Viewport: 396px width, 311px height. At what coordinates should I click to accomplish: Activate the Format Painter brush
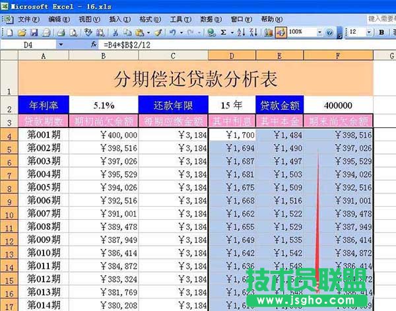click(x=158, y=32)
